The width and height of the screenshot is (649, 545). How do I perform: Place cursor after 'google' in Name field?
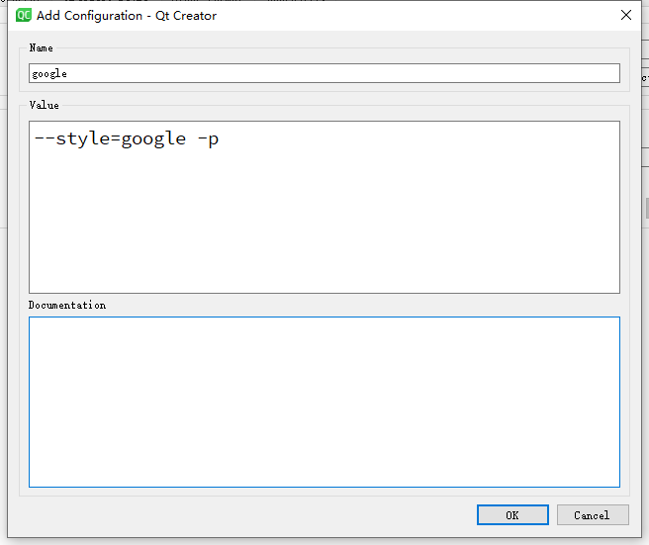(67, 73)
